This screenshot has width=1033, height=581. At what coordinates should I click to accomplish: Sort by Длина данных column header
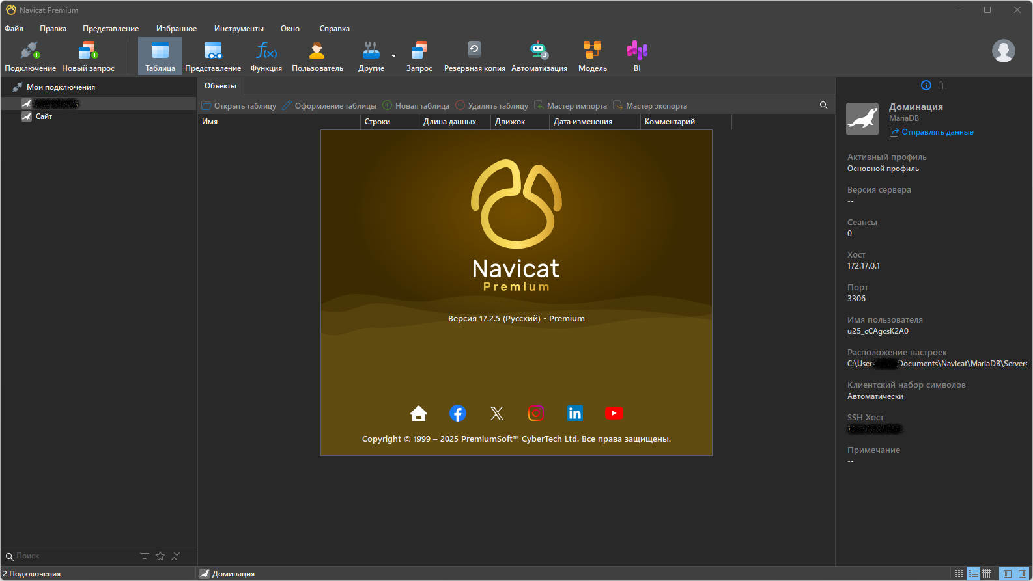point(455,122)
